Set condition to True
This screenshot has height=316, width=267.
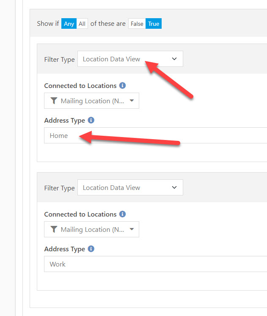154,24
